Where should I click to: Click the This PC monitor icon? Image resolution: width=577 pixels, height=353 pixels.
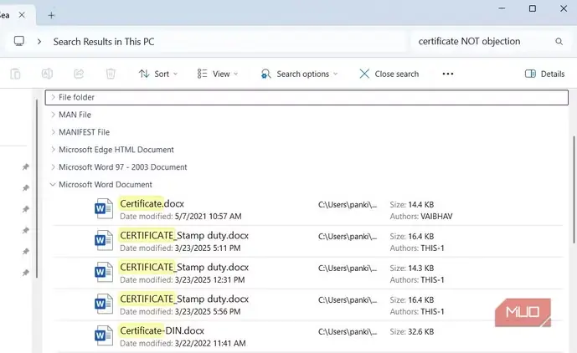(x=19, y=41)
